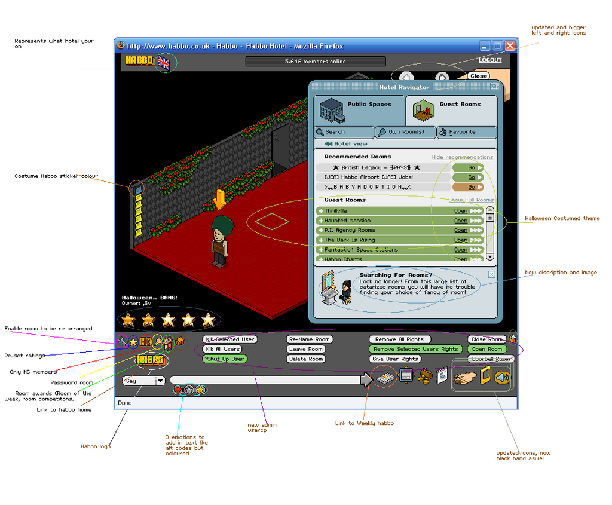
Task: Expand the Thrillville room category
Action: (321, 211)
